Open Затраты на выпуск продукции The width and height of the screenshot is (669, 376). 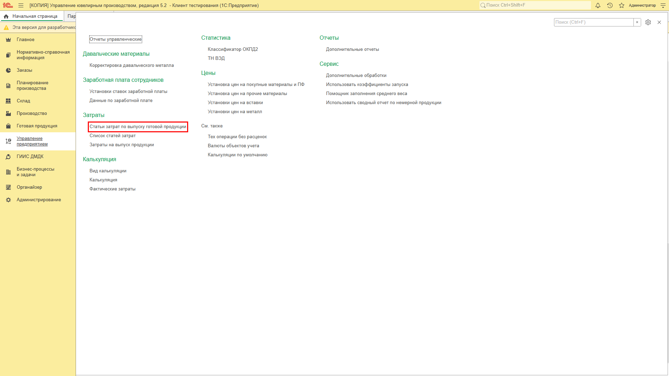coord(122,145)
